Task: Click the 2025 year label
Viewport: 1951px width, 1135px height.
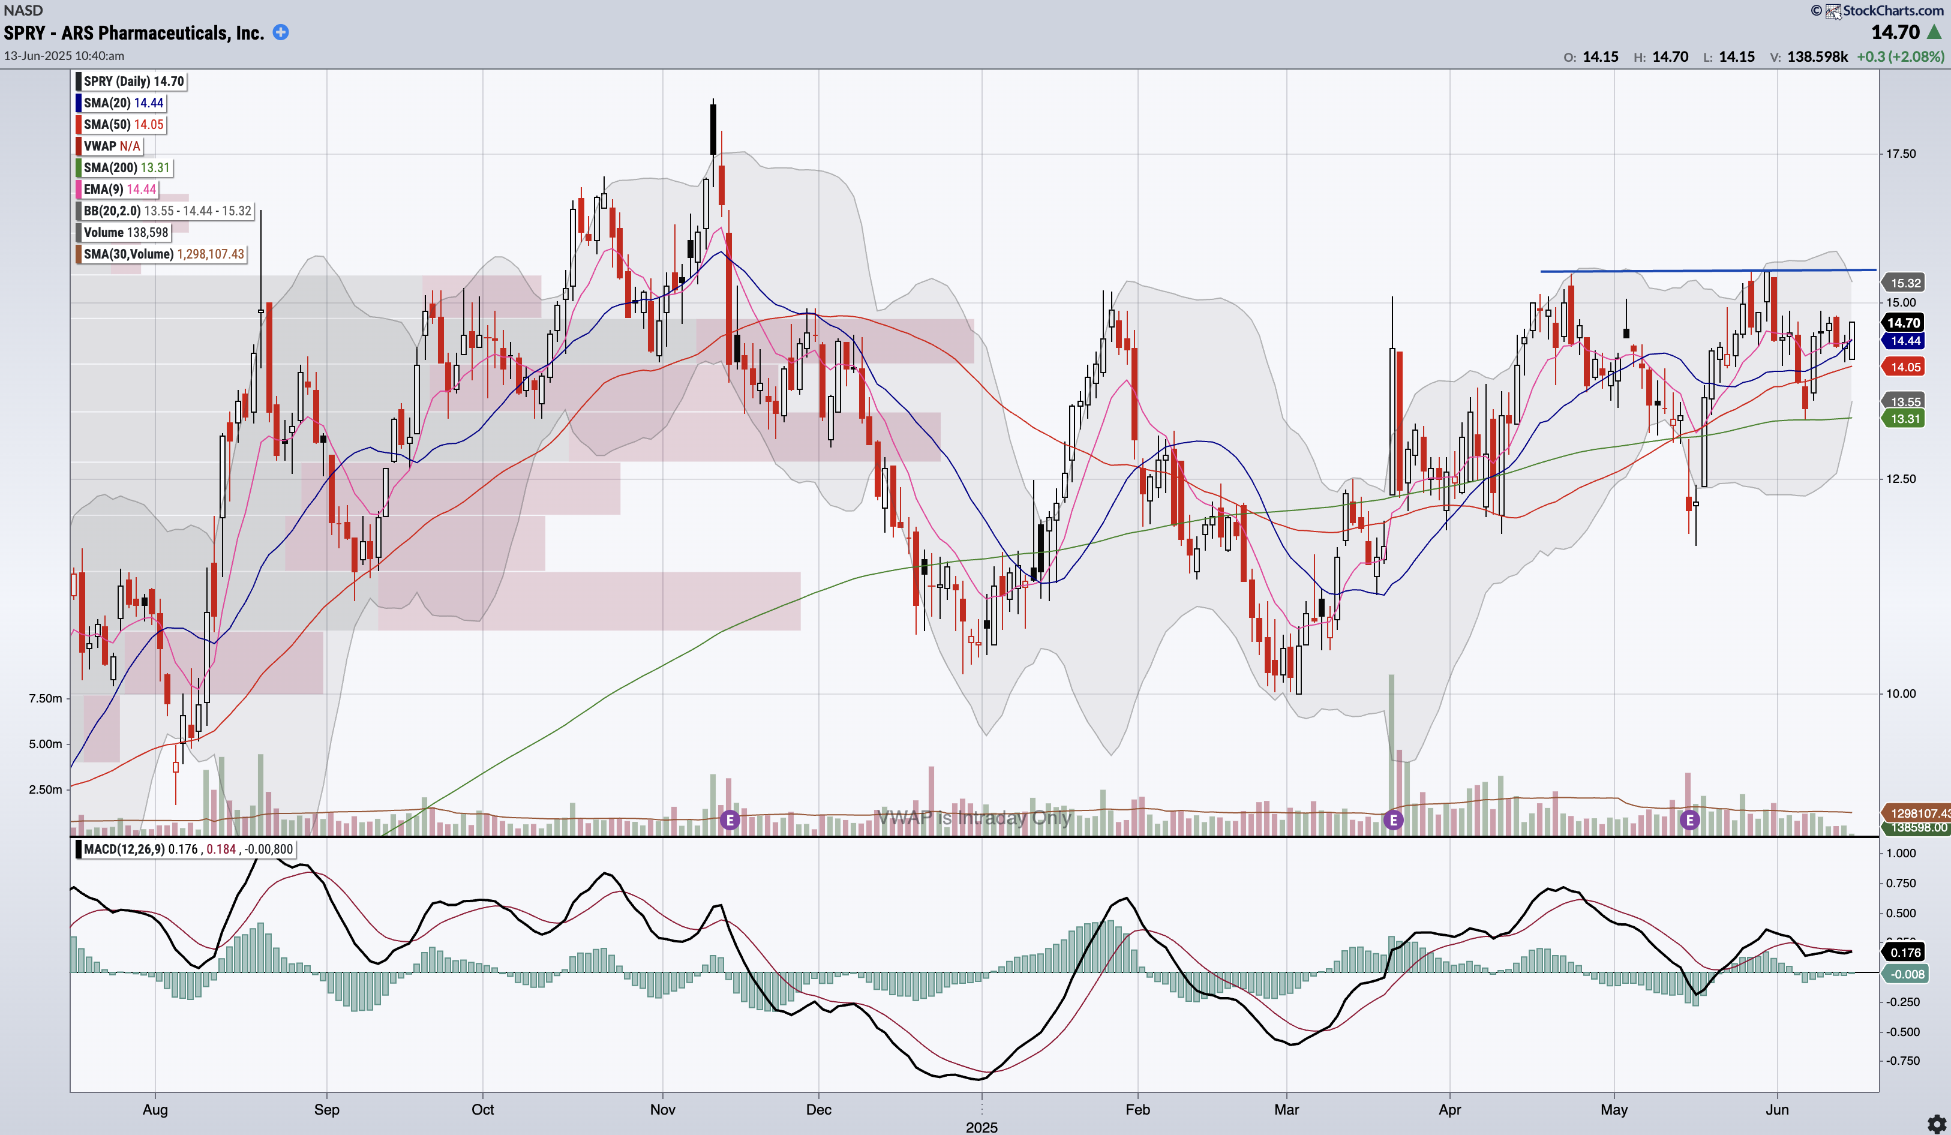Action: [x=981, y=1127]
